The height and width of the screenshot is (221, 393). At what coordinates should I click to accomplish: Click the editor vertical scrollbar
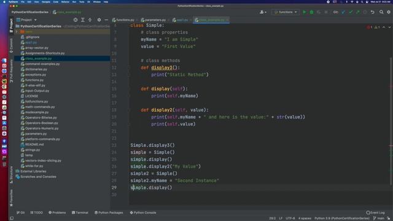click(x=391, y=122)
